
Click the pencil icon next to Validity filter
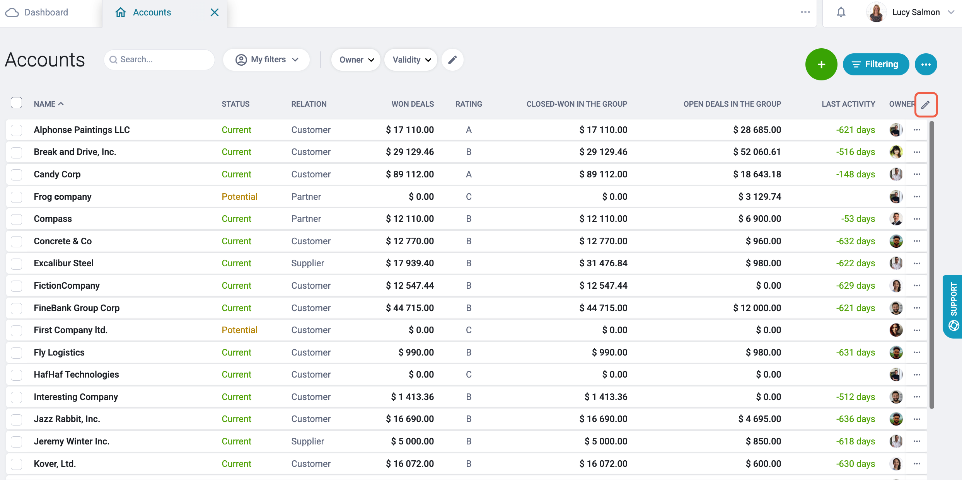click(452, 60)
